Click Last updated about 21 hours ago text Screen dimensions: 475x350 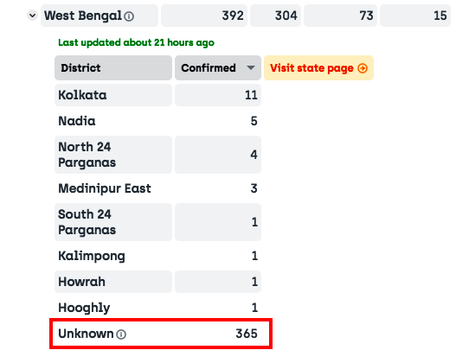click(x=136, y=42)
